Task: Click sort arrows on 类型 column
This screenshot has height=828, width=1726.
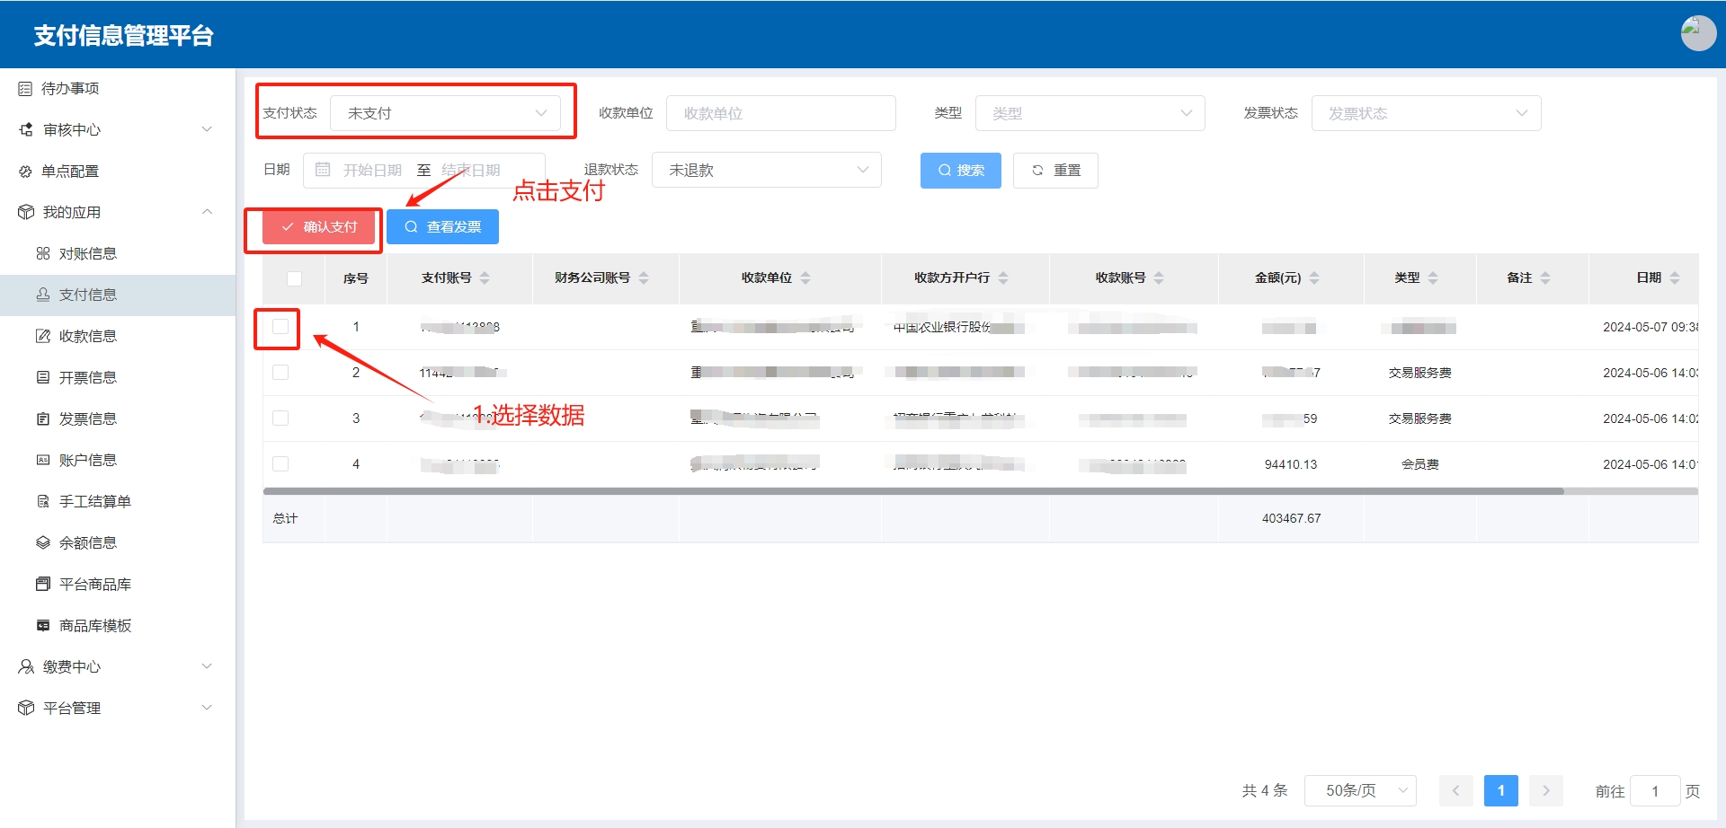Action: 1433,278
